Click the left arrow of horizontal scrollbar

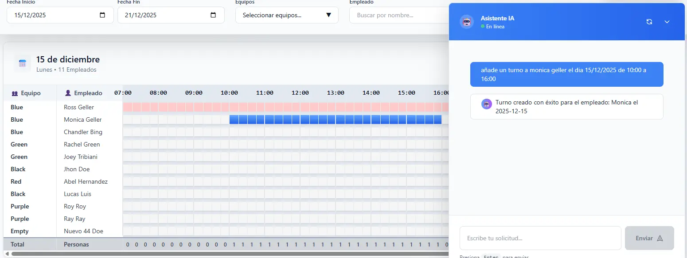pyautogui.click(x=7, y=254)
